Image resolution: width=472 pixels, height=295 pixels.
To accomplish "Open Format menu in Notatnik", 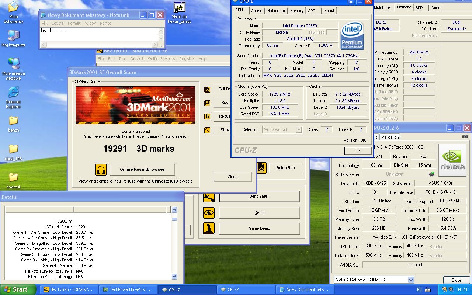I will (74, 23).
